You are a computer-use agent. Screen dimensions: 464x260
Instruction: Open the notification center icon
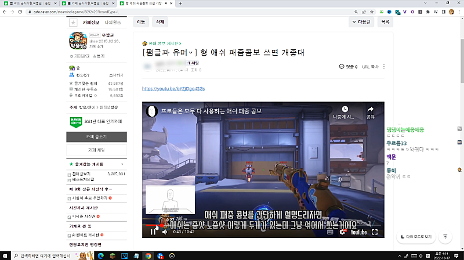pos(456,256)
